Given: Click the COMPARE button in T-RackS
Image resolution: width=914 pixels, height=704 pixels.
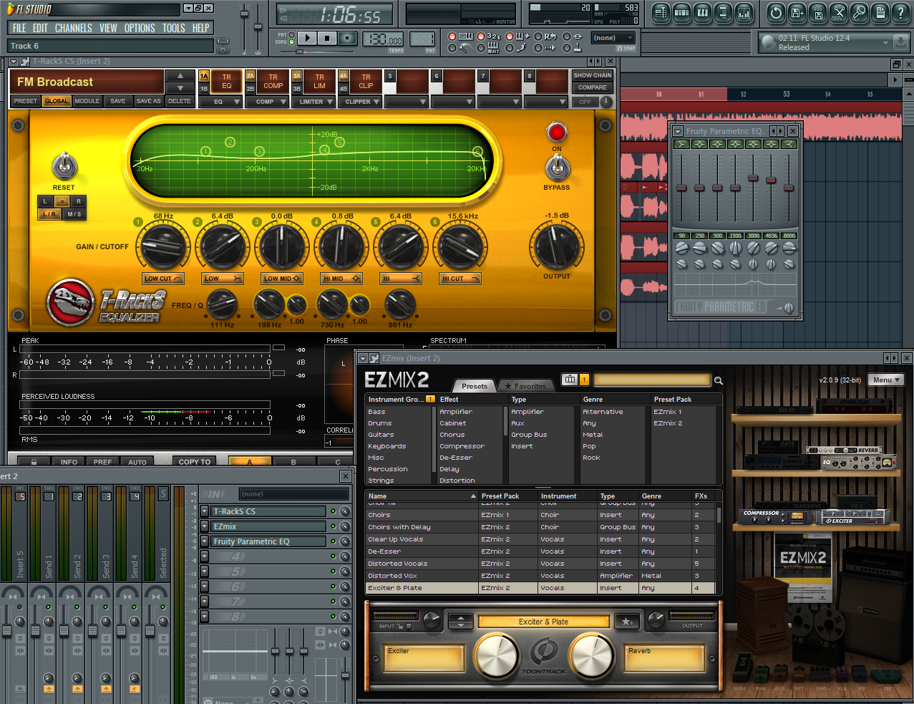Looking at the screenshot, I should click(593, 87).
